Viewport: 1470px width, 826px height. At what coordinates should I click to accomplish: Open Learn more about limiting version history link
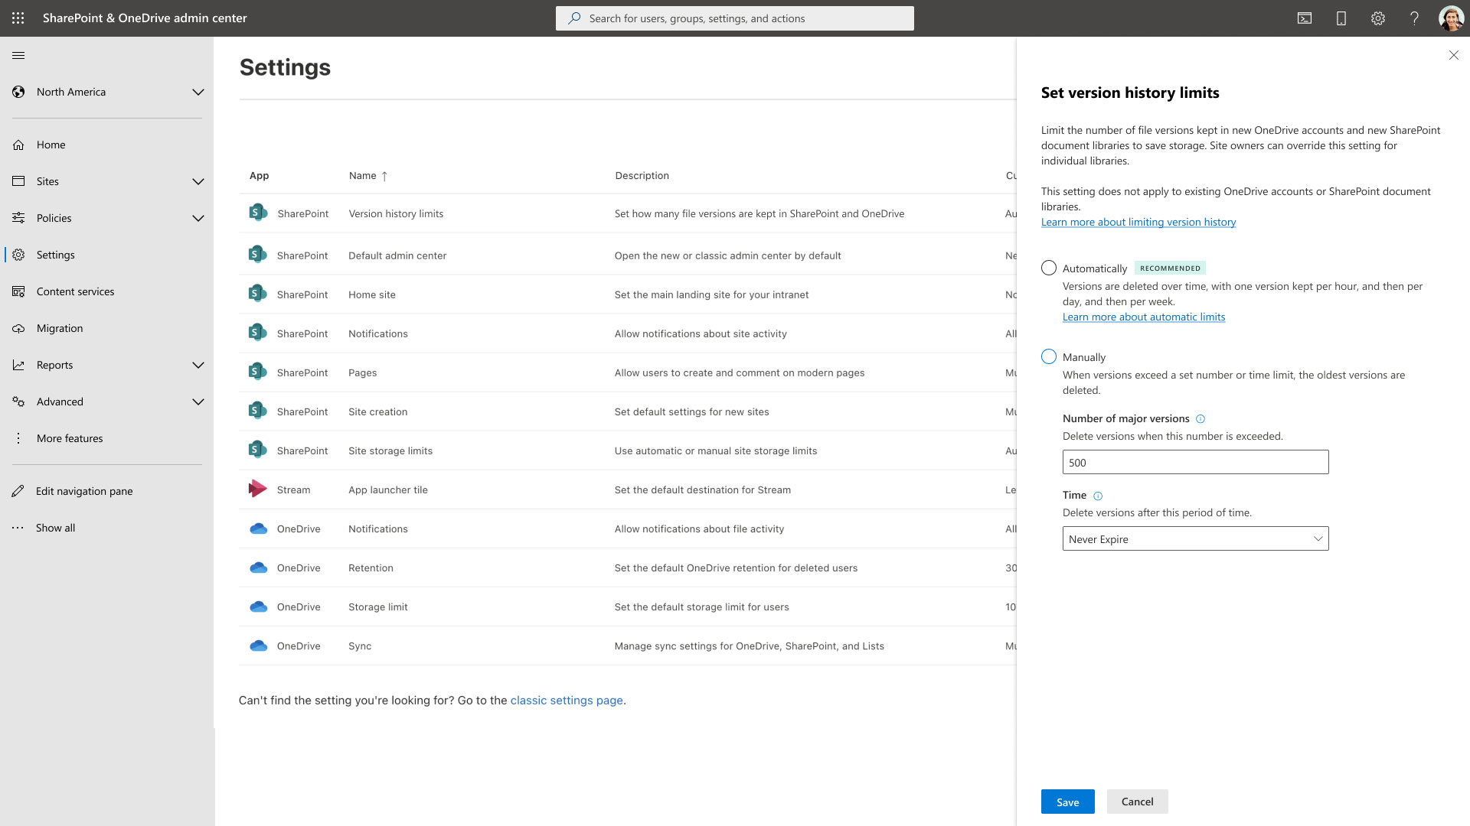pyautogui.click(x=1138, y=222)
